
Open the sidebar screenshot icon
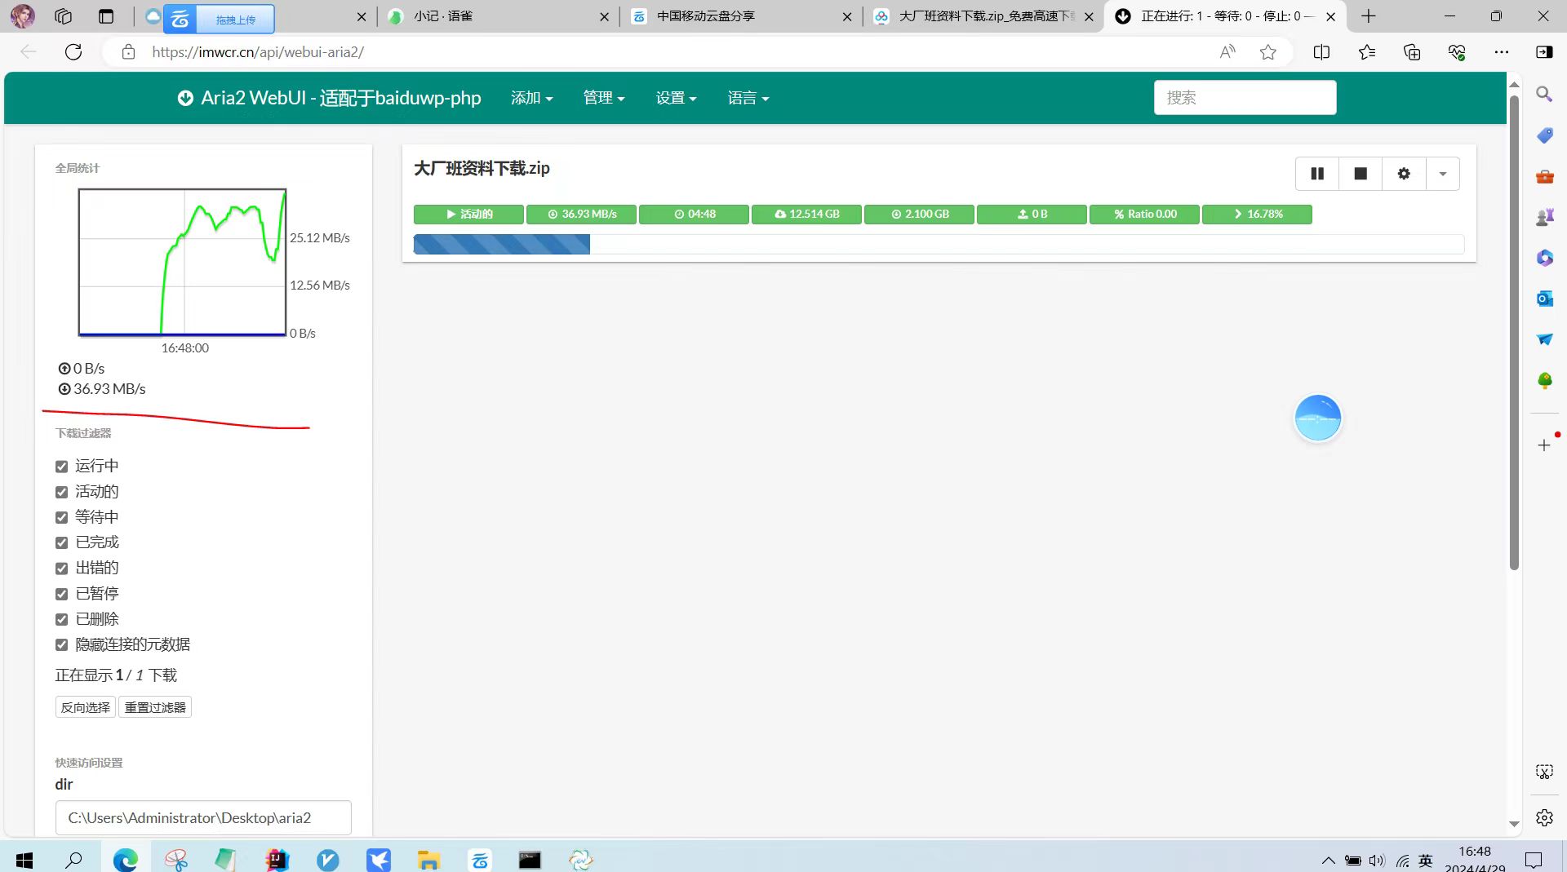coord(1544,771)
